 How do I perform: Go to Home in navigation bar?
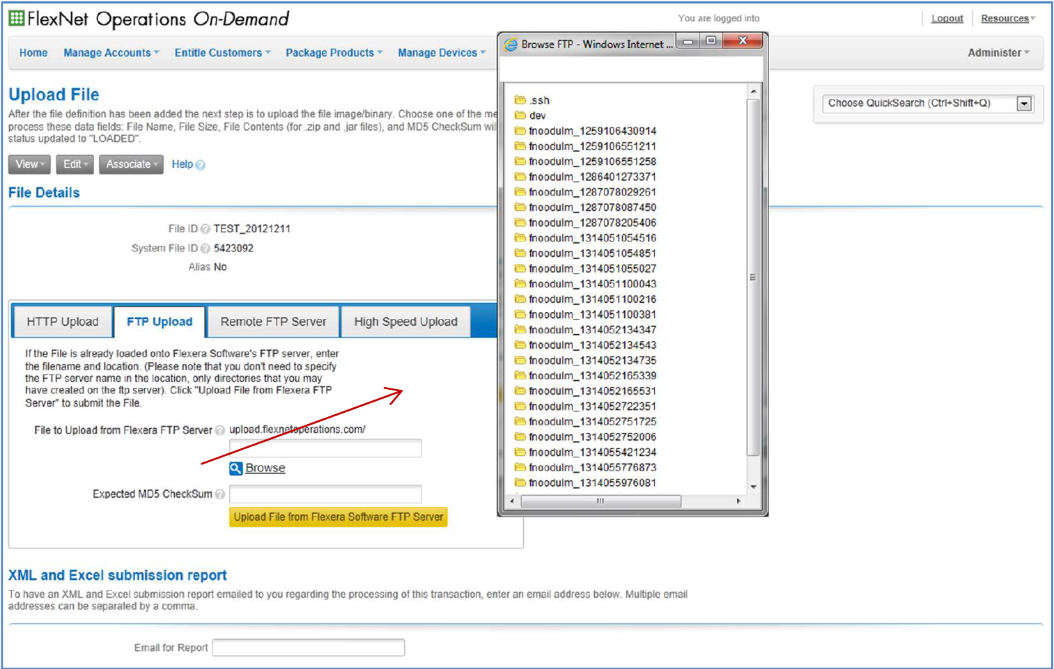click(x=33, y=53)
